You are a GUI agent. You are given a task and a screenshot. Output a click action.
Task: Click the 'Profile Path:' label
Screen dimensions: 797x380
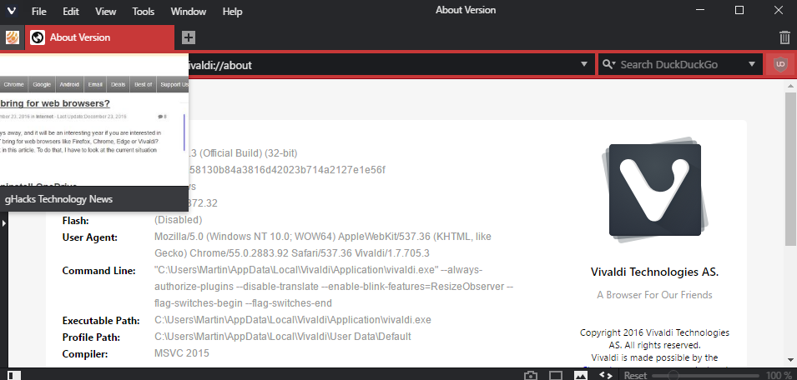[91, 337]
